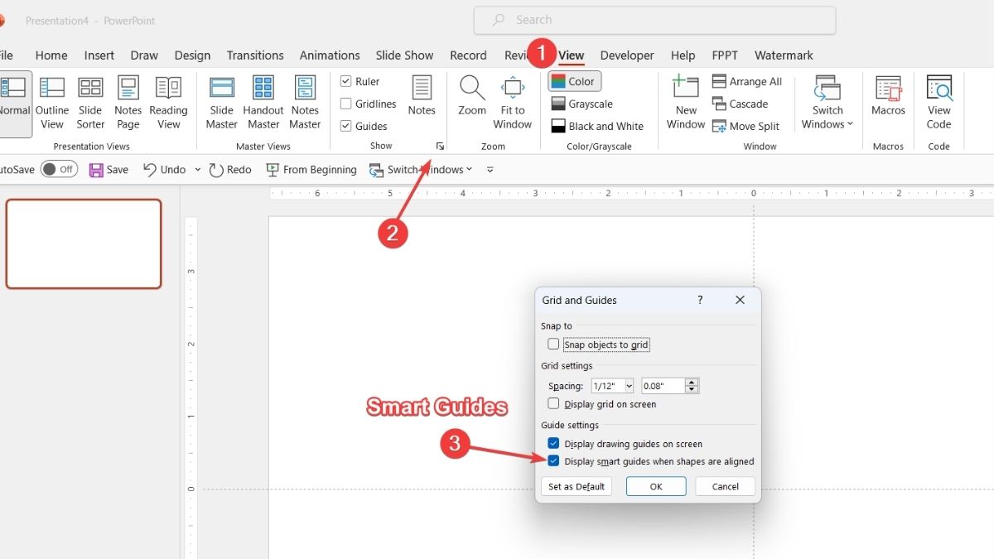994x559 pixels.
Task: Open Customize Quick Access Toolbar dropdown
Action: (x=490, y=169)
